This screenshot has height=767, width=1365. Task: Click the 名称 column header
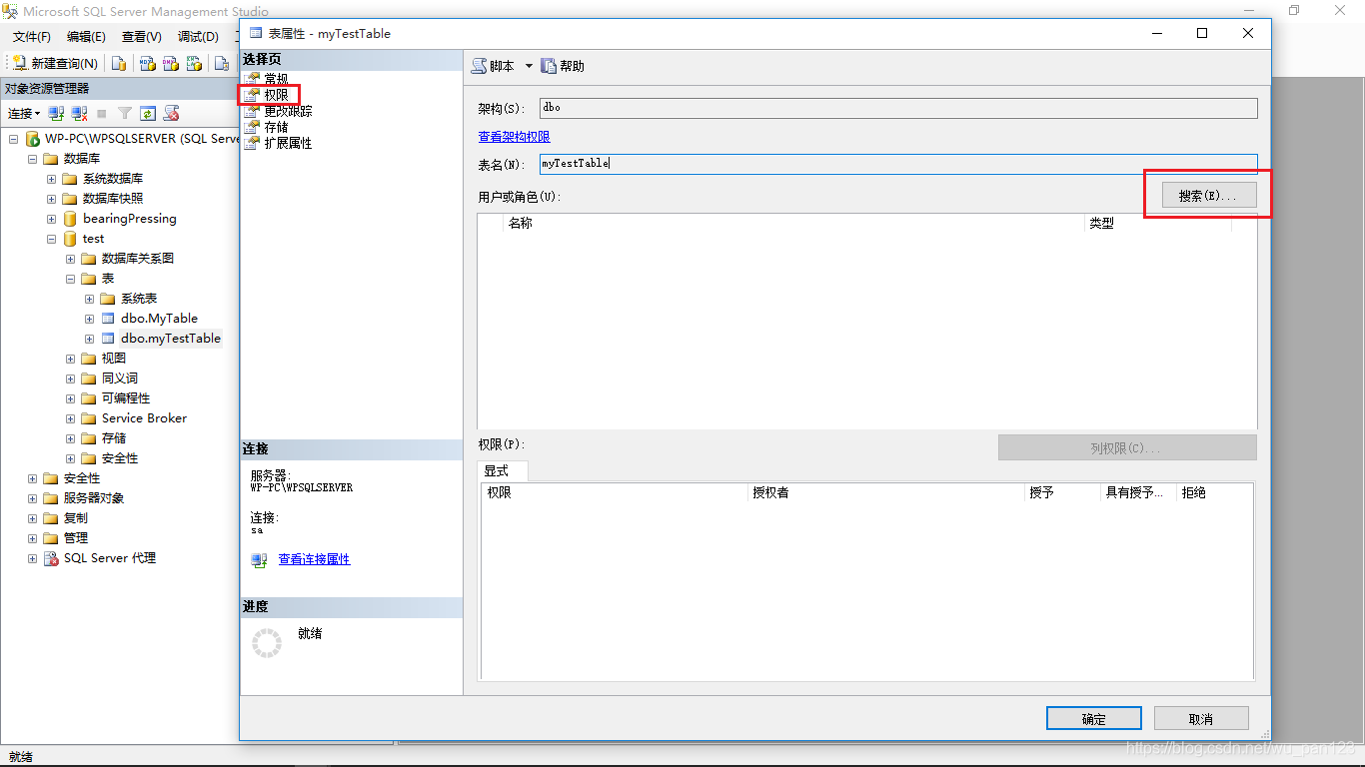[x=794, y=224]
